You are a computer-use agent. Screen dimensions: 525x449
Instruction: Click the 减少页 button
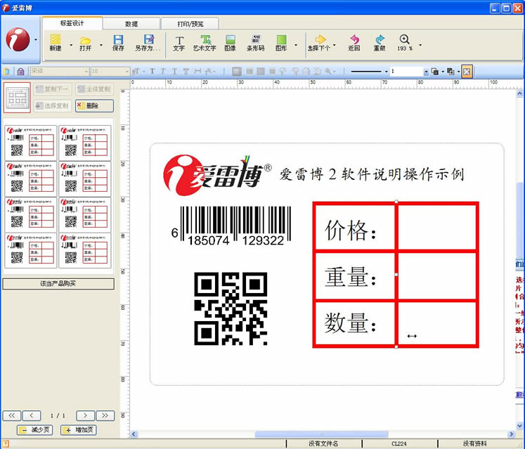tap(35, 430)
